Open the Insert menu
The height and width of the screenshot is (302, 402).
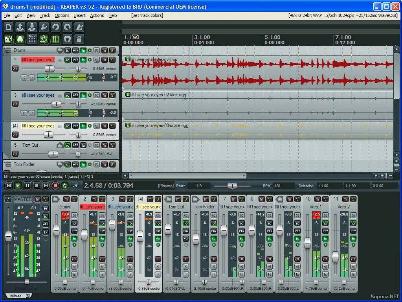pos(80,15)
